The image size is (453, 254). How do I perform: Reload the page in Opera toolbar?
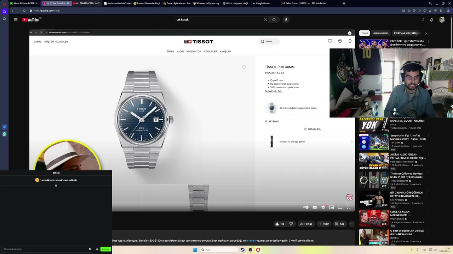[24, 11]
